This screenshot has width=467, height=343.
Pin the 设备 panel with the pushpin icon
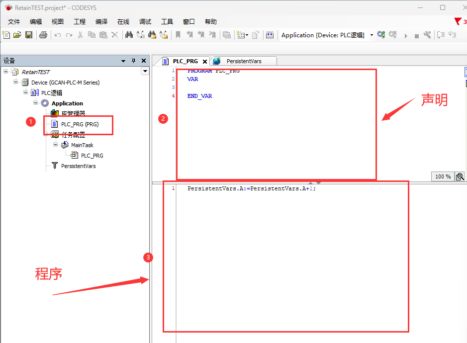133,61
